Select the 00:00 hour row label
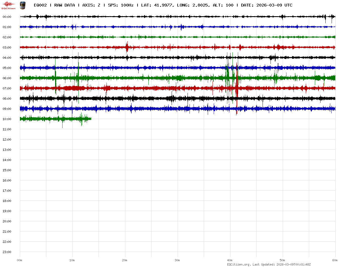Image resolution: width=341 pixels, height=267 pixels. [x=7, y=17]
